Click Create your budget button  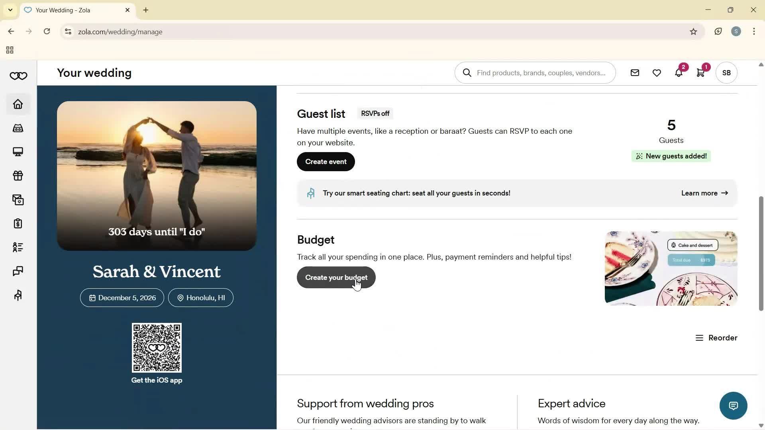point(336,278)
